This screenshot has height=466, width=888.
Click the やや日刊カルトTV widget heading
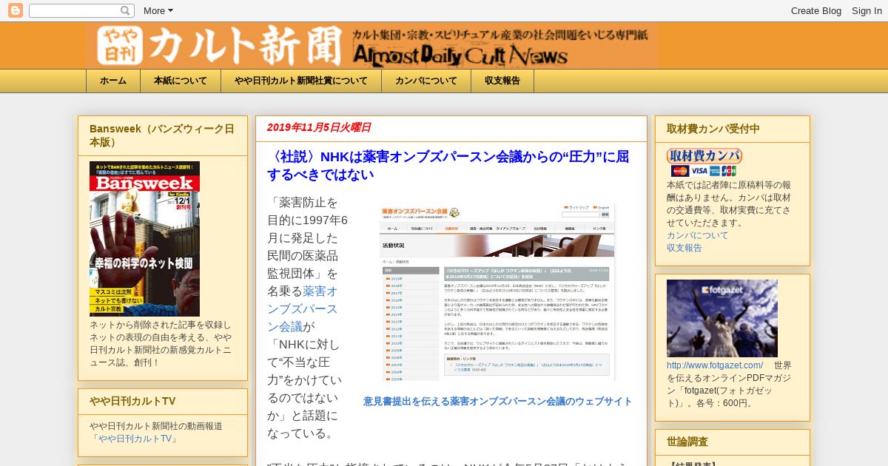coord(132,401)
